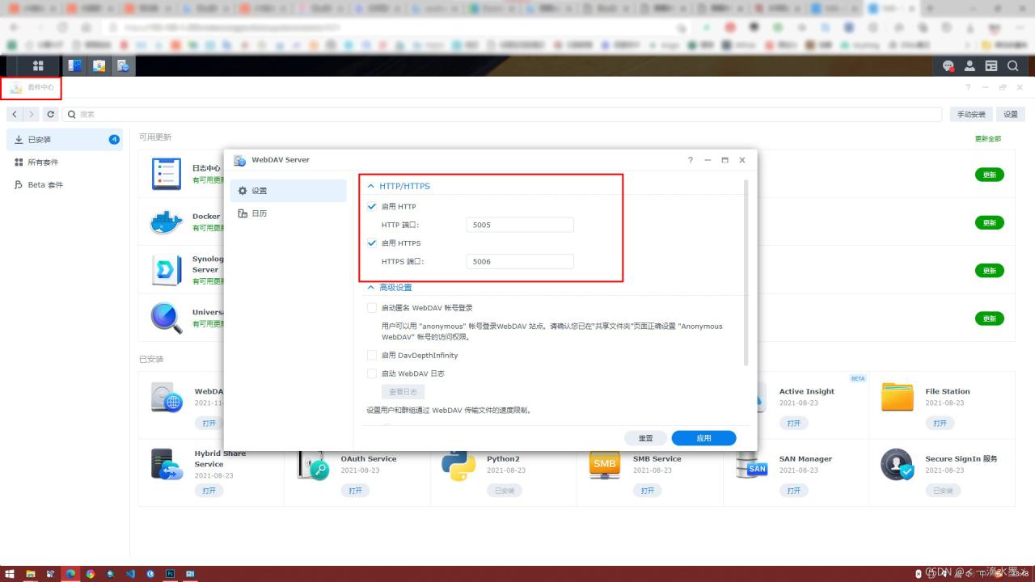Click the SMB Service package icon
Image resolution: width=1035 pixels, height=582 pixels.
605,464
